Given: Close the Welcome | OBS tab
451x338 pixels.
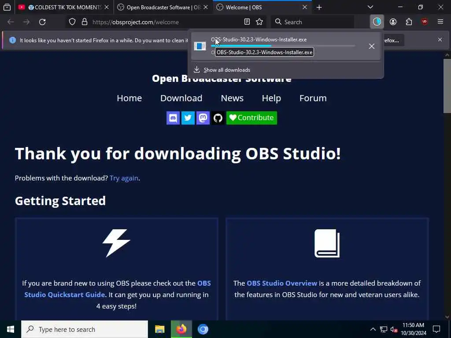Looking at the screenshot, I should click(305, 7).
